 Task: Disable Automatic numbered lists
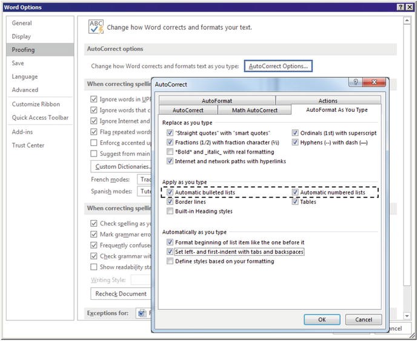[x=295, y=192]
